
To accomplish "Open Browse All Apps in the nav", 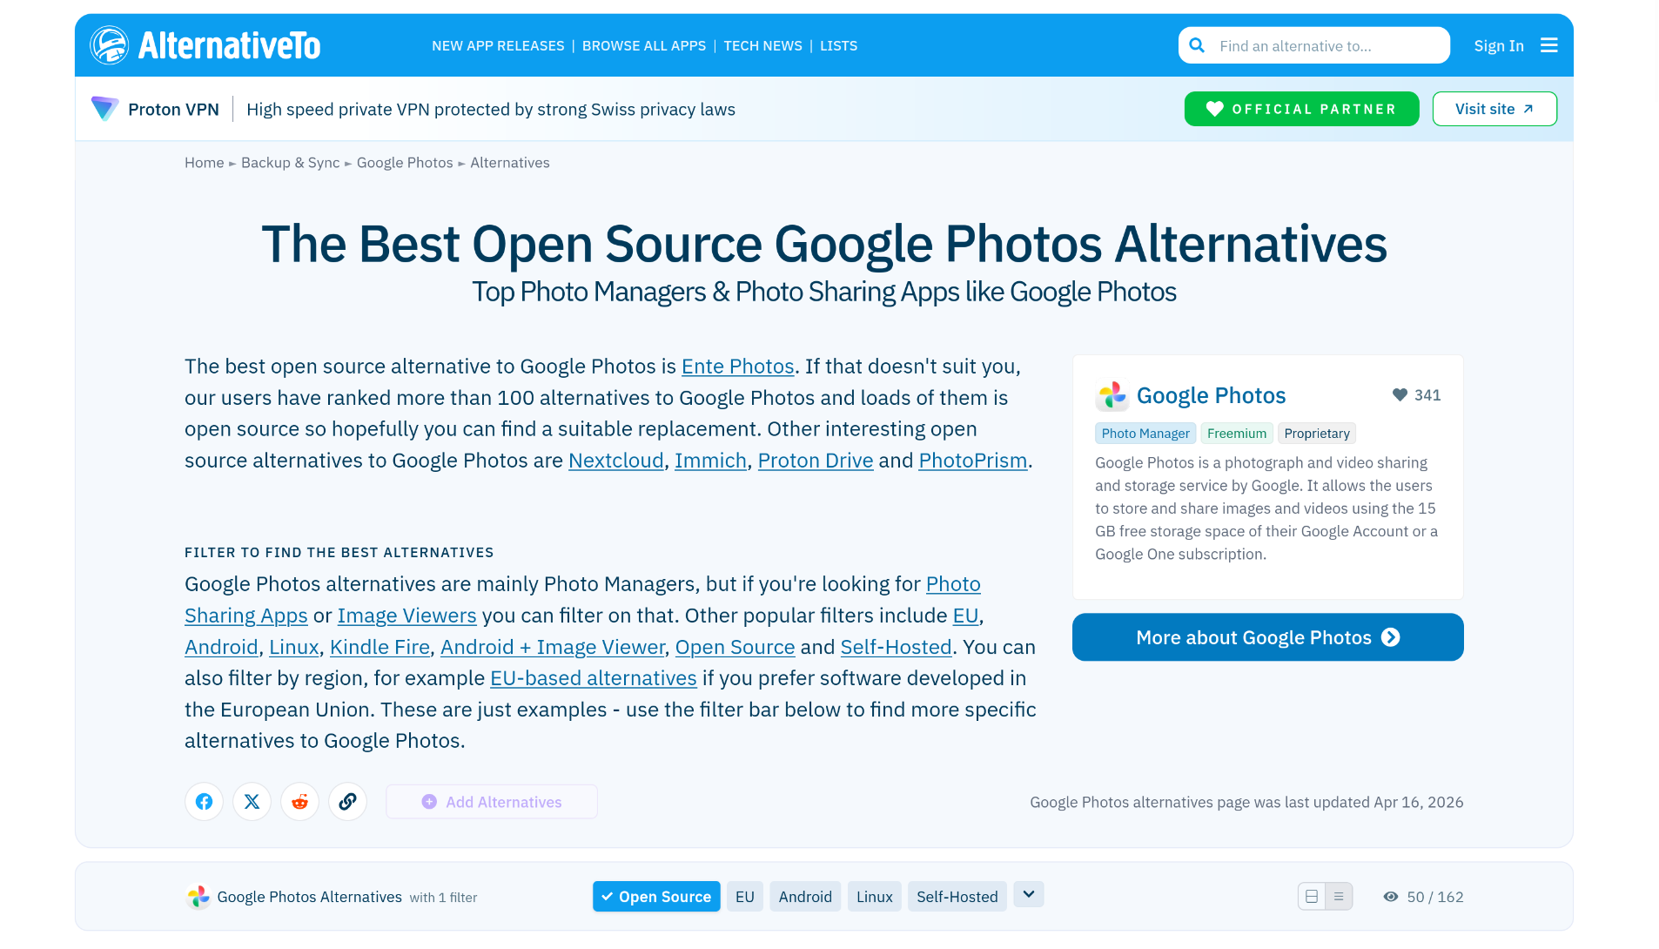I will click(x=644, y=46).
